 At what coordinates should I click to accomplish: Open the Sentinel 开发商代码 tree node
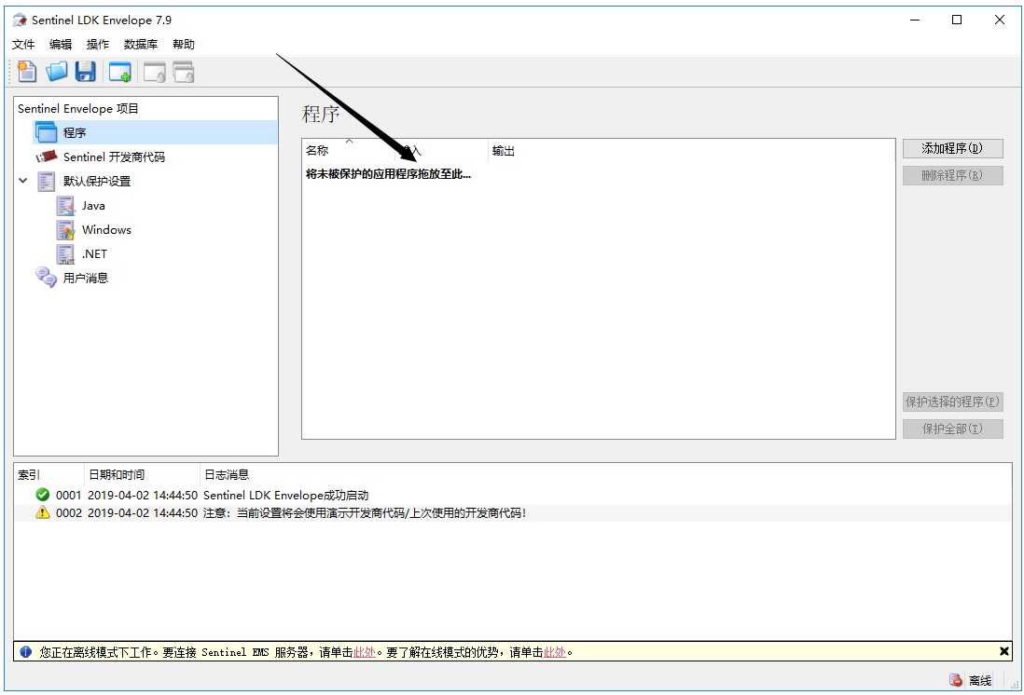pyautogui.click(x=114, y=157)
